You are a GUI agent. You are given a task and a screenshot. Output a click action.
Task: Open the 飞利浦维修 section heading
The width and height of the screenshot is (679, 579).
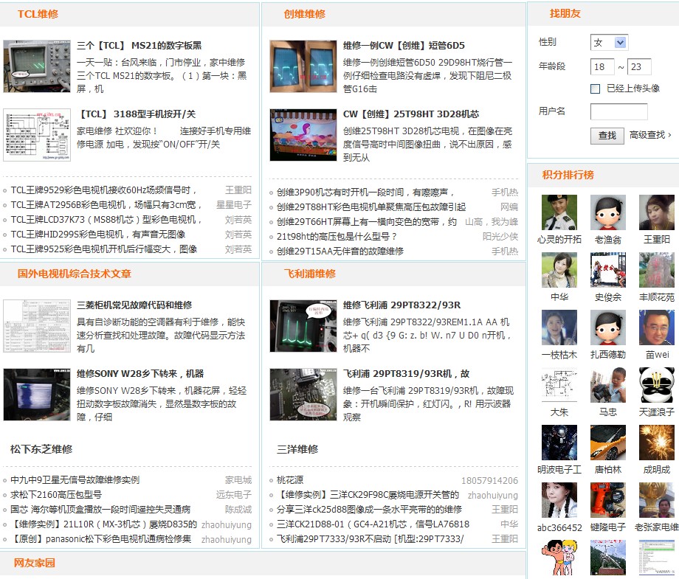point(310,274)
